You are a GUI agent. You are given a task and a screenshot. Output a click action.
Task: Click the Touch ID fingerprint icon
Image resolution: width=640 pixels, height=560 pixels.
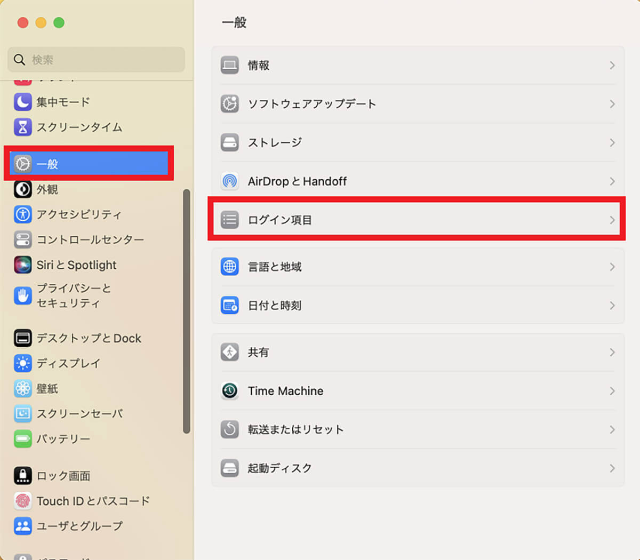(22, 501)
